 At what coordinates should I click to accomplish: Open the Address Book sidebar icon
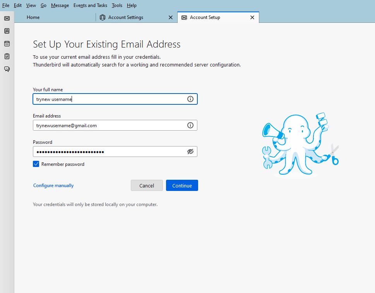click(7, 31)
